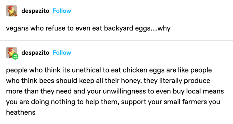Click the line starting 'more than they need'
This screenshot has height=124, width=233.
click(115, 91)
